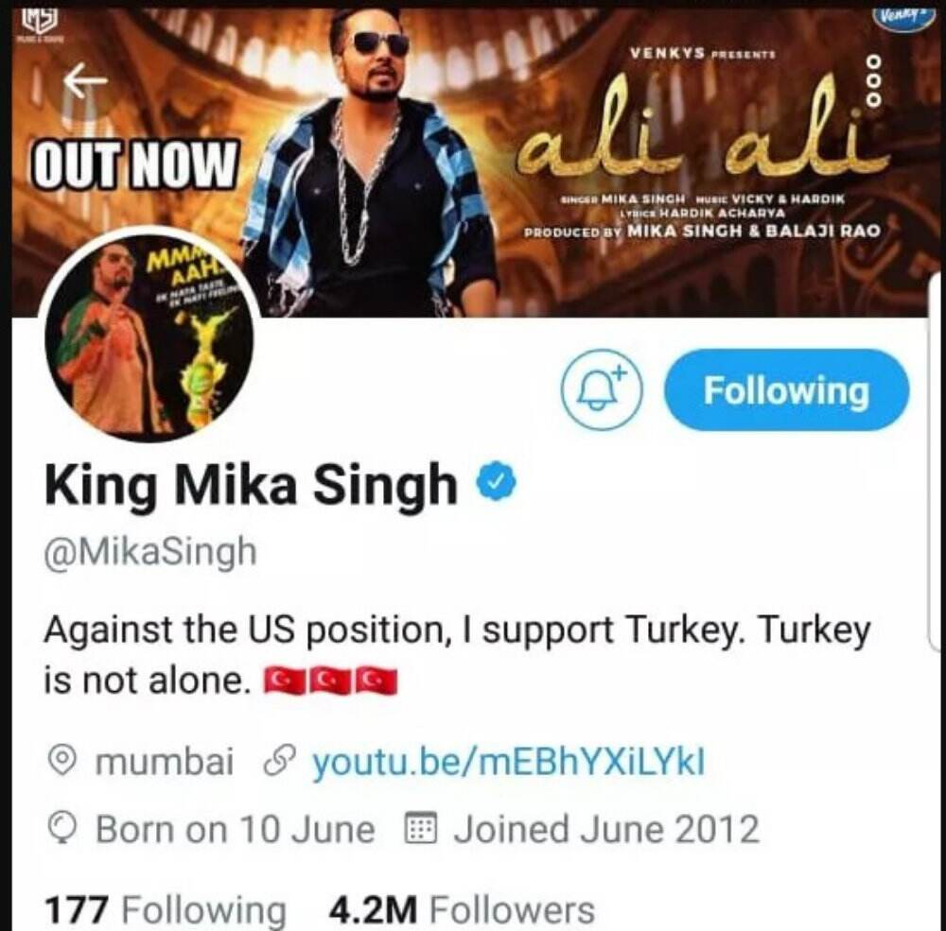Viewport: 946px width, 931px height.
Task: View the 177 Following list
Action: coord(166,909)
